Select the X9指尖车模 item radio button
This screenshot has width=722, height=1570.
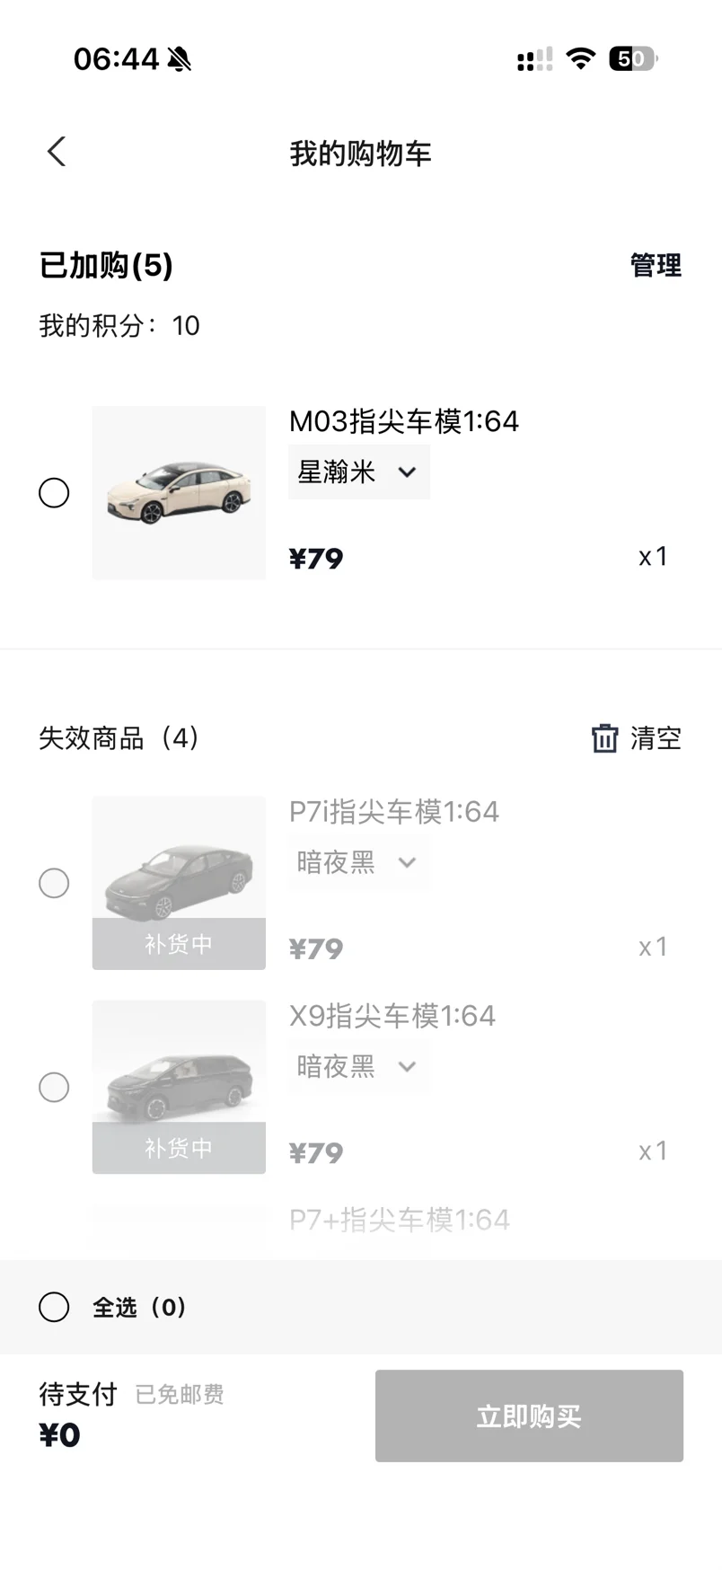tap(54, 1087)
